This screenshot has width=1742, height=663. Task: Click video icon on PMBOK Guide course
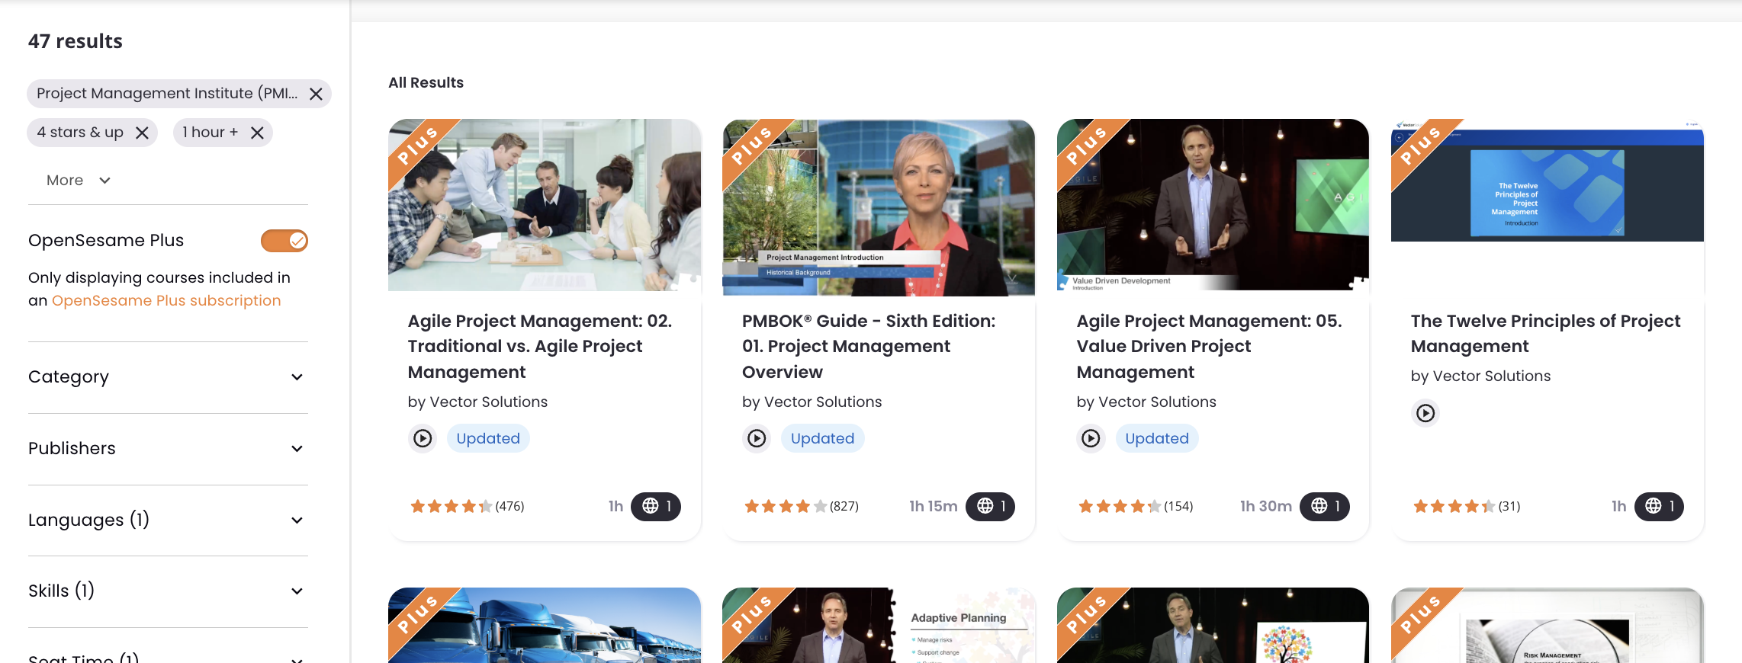757,438
